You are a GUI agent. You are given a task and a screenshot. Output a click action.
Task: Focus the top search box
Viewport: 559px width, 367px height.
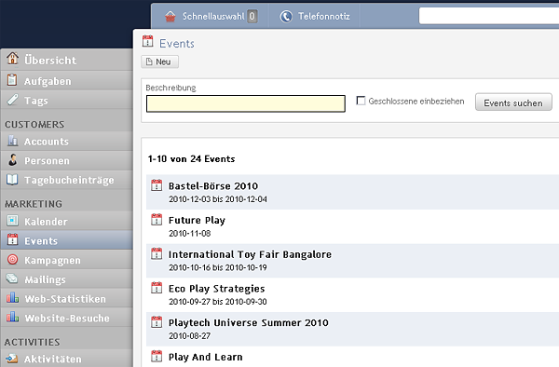click(x=489, y=16)
